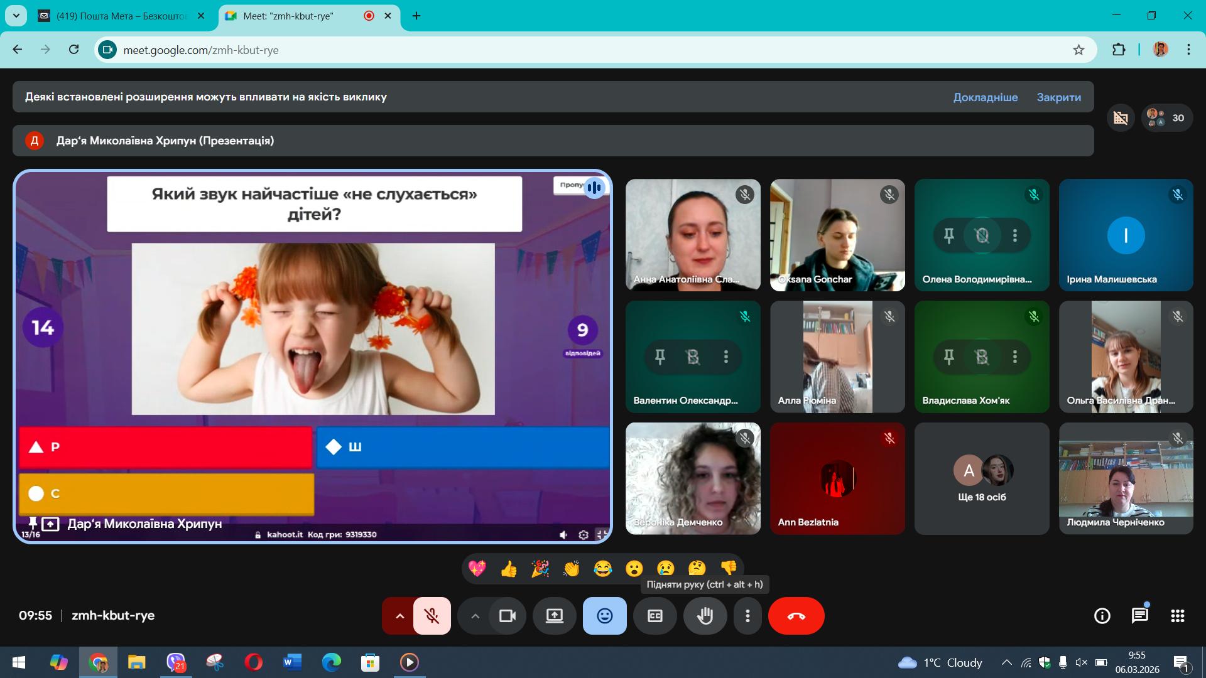
Task: Unmute the microphone
Action: (432, 616)
